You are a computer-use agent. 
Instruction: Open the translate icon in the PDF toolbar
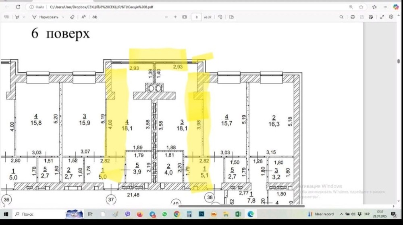point(95,17)
